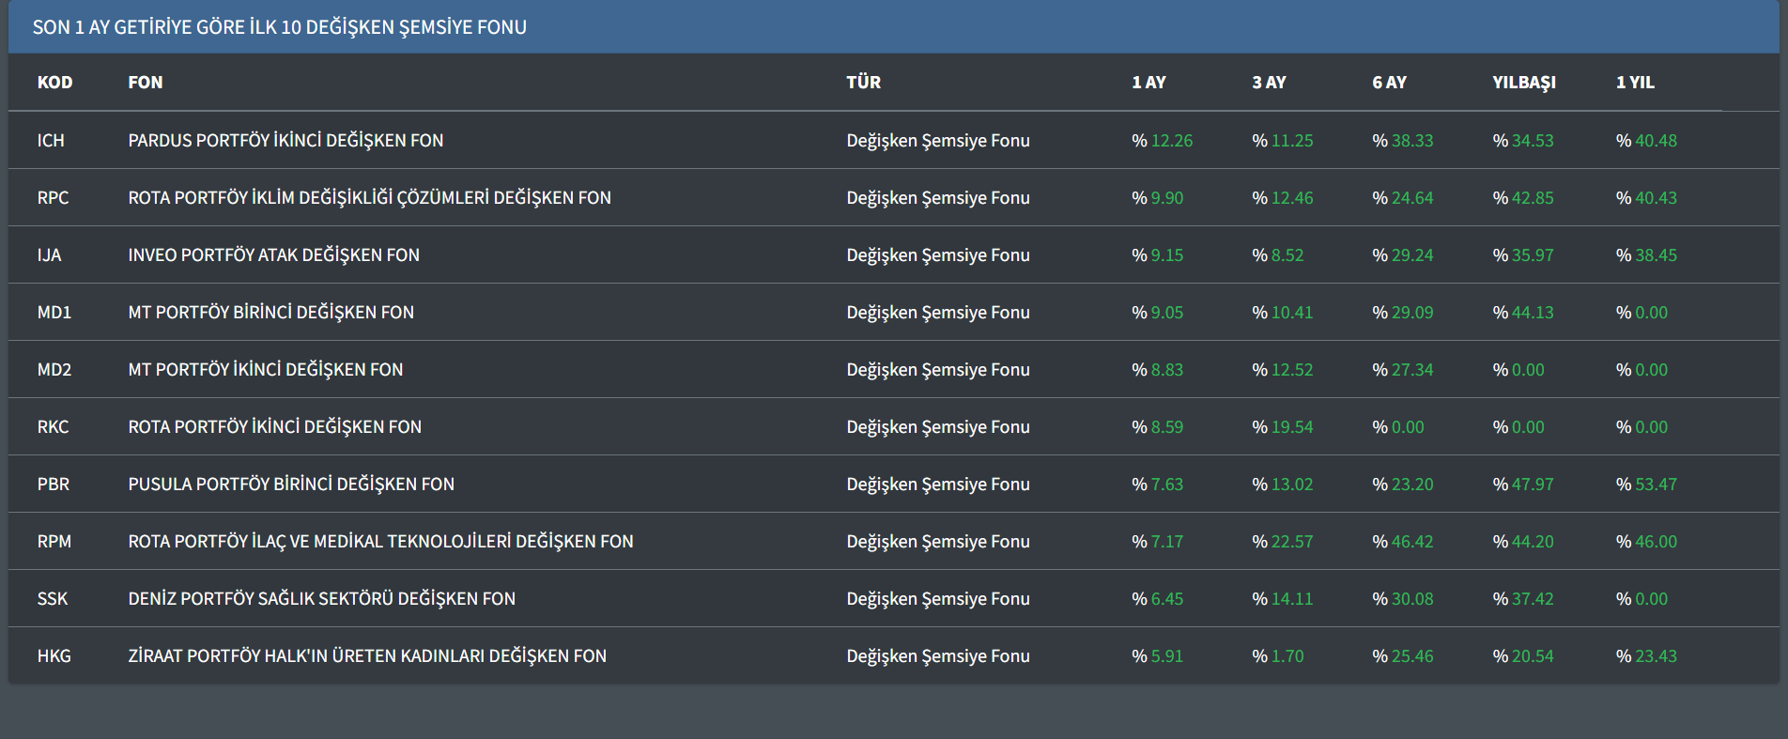The image size is (1788, 739).
Task: Select Rota Portföy İklim Değişikliği Çözümleri fund
Action: tap(369, 198)
